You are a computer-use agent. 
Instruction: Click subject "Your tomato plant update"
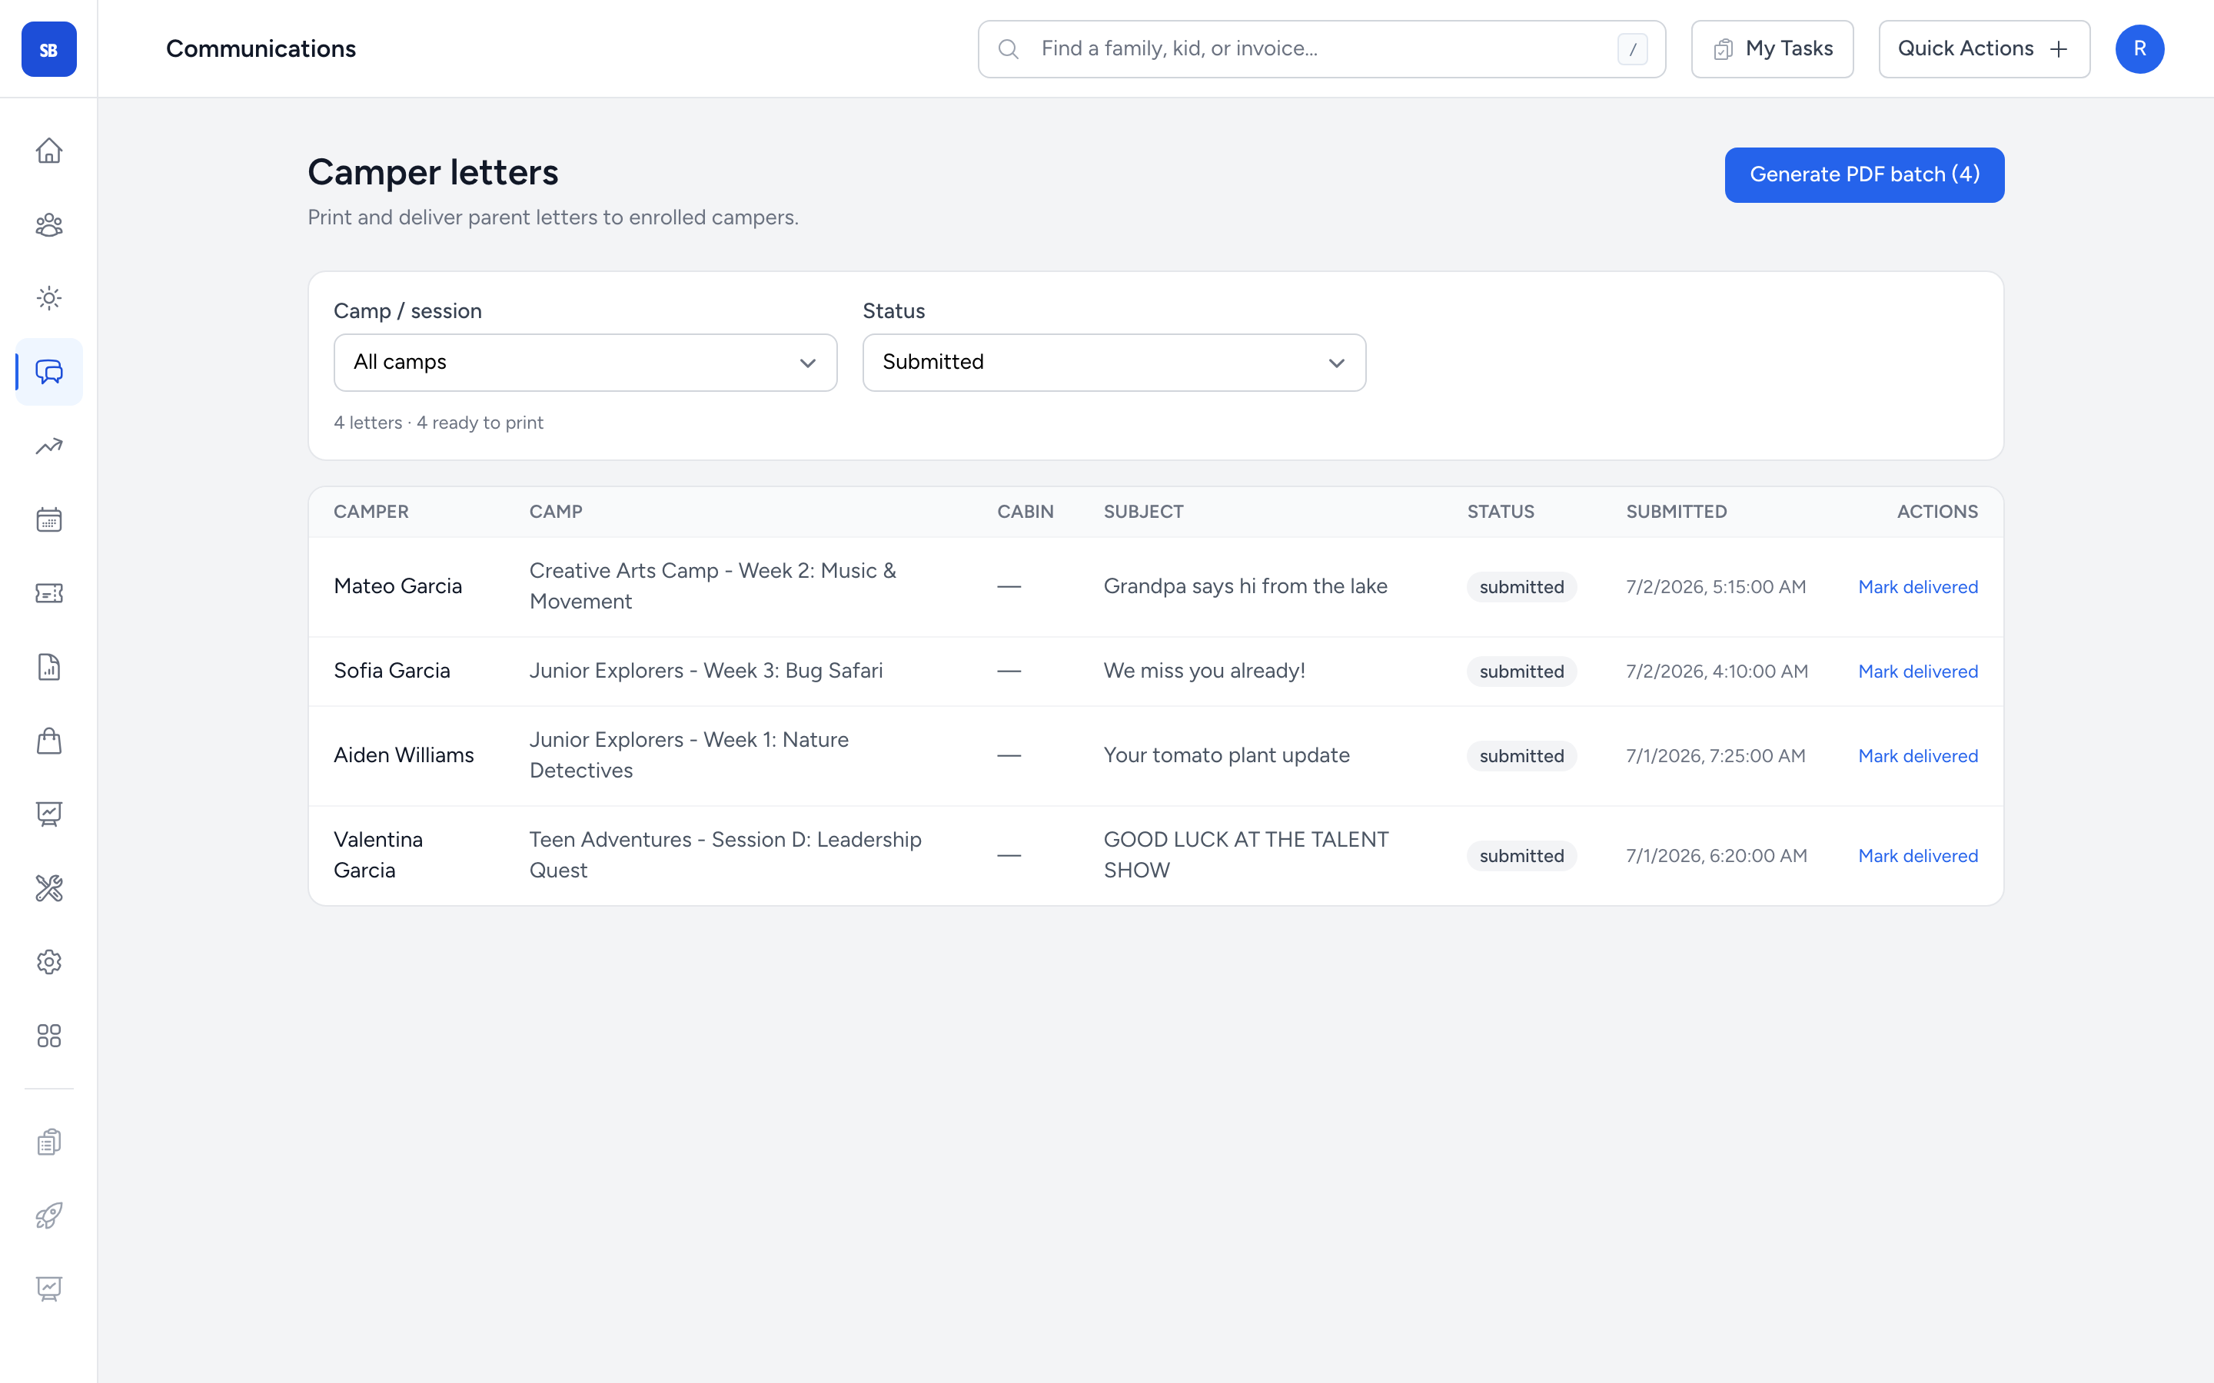point(1226,755)
